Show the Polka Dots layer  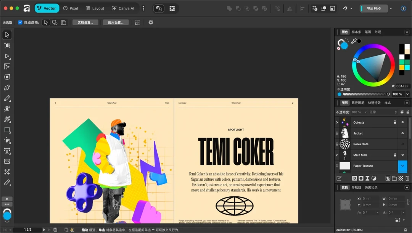tap(402, 144)
